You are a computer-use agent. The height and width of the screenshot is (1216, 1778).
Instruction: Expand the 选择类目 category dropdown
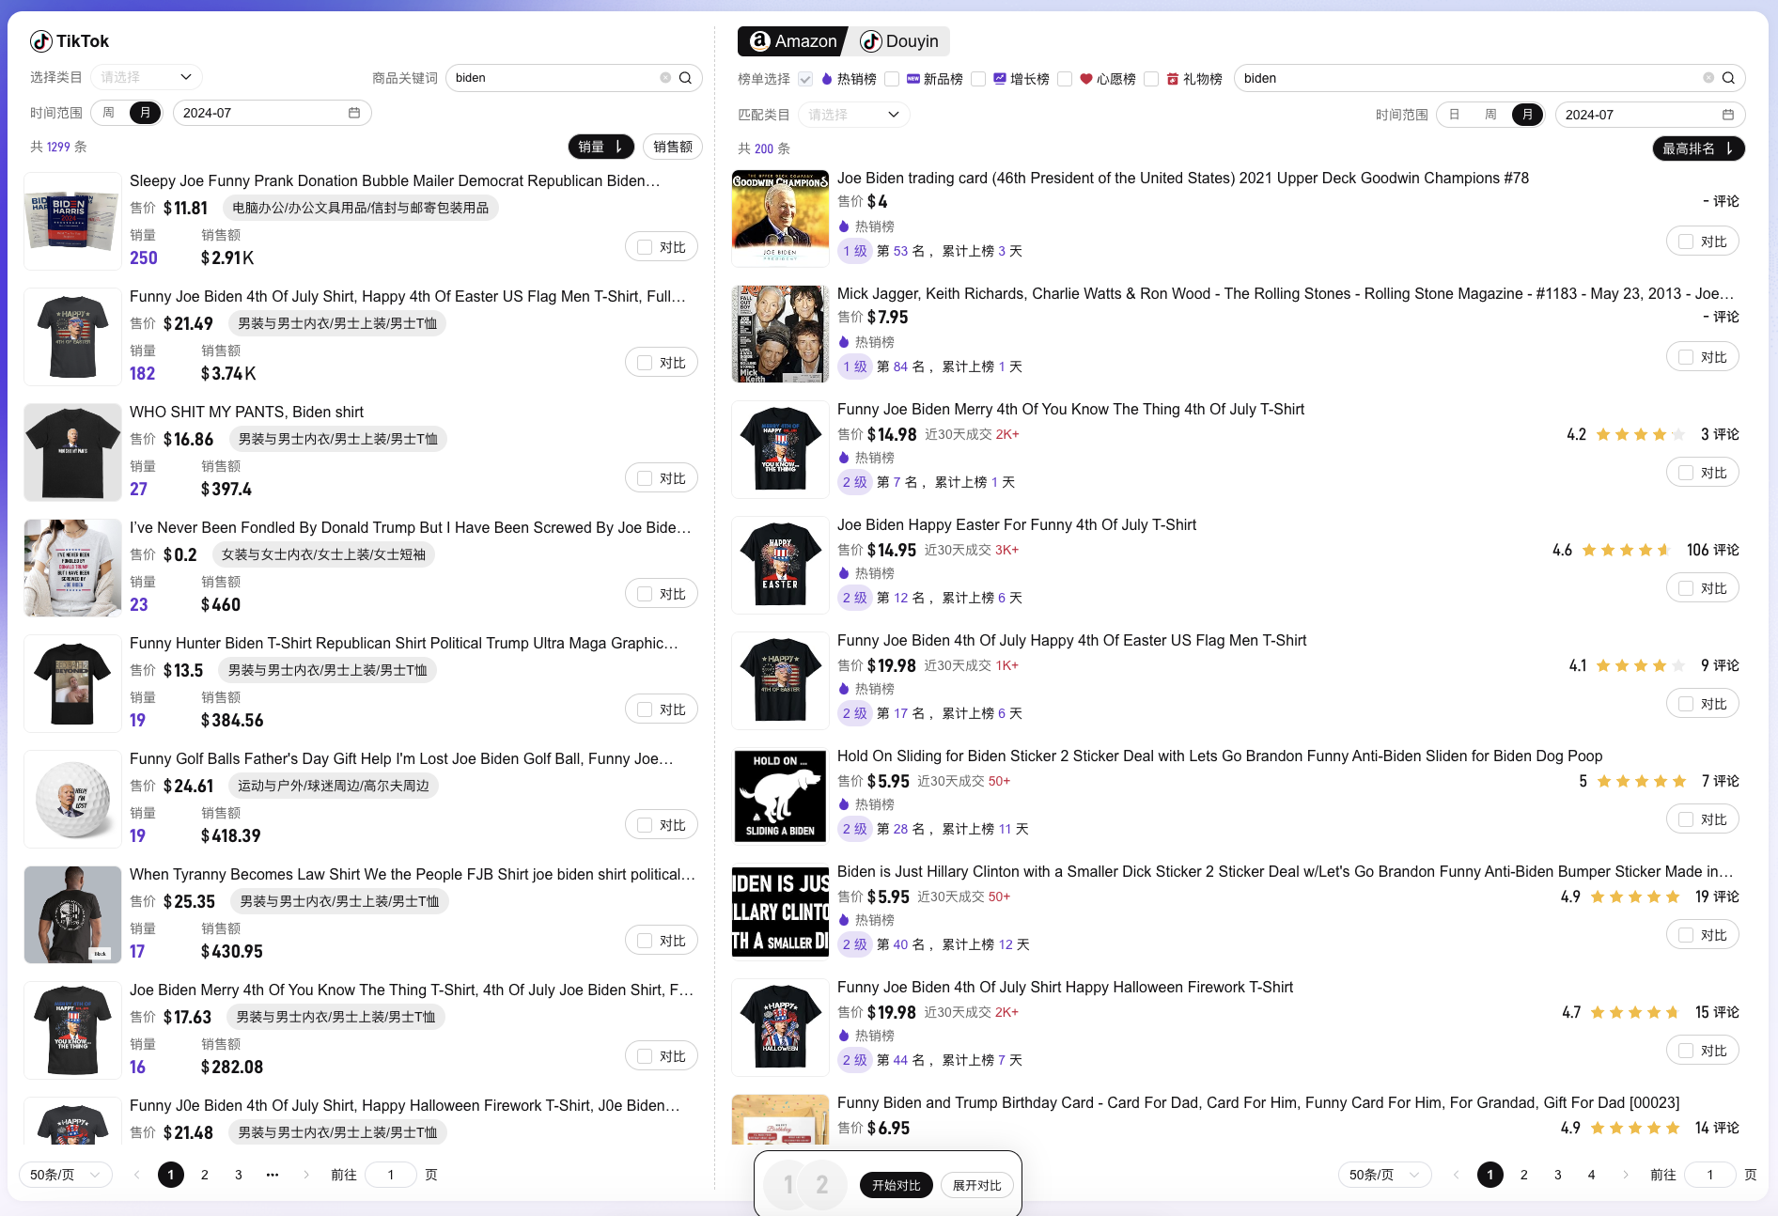tap(147, 77)
